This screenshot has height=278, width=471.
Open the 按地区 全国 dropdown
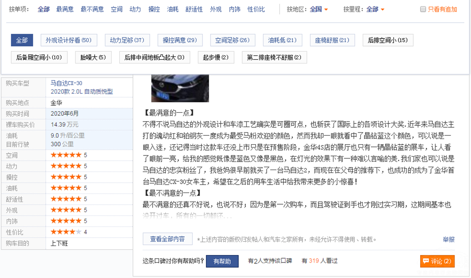319,9
